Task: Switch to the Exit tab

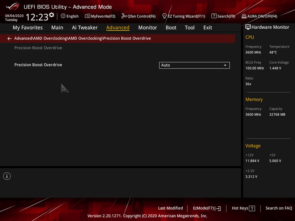Action: click(208, 28)
